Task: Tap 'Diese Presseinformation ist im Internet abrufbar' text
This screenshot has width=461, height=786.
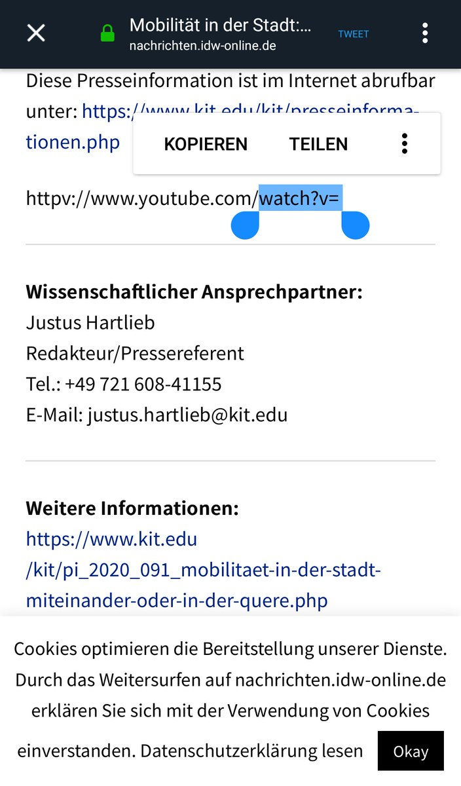Action: [x=230, y=81]
